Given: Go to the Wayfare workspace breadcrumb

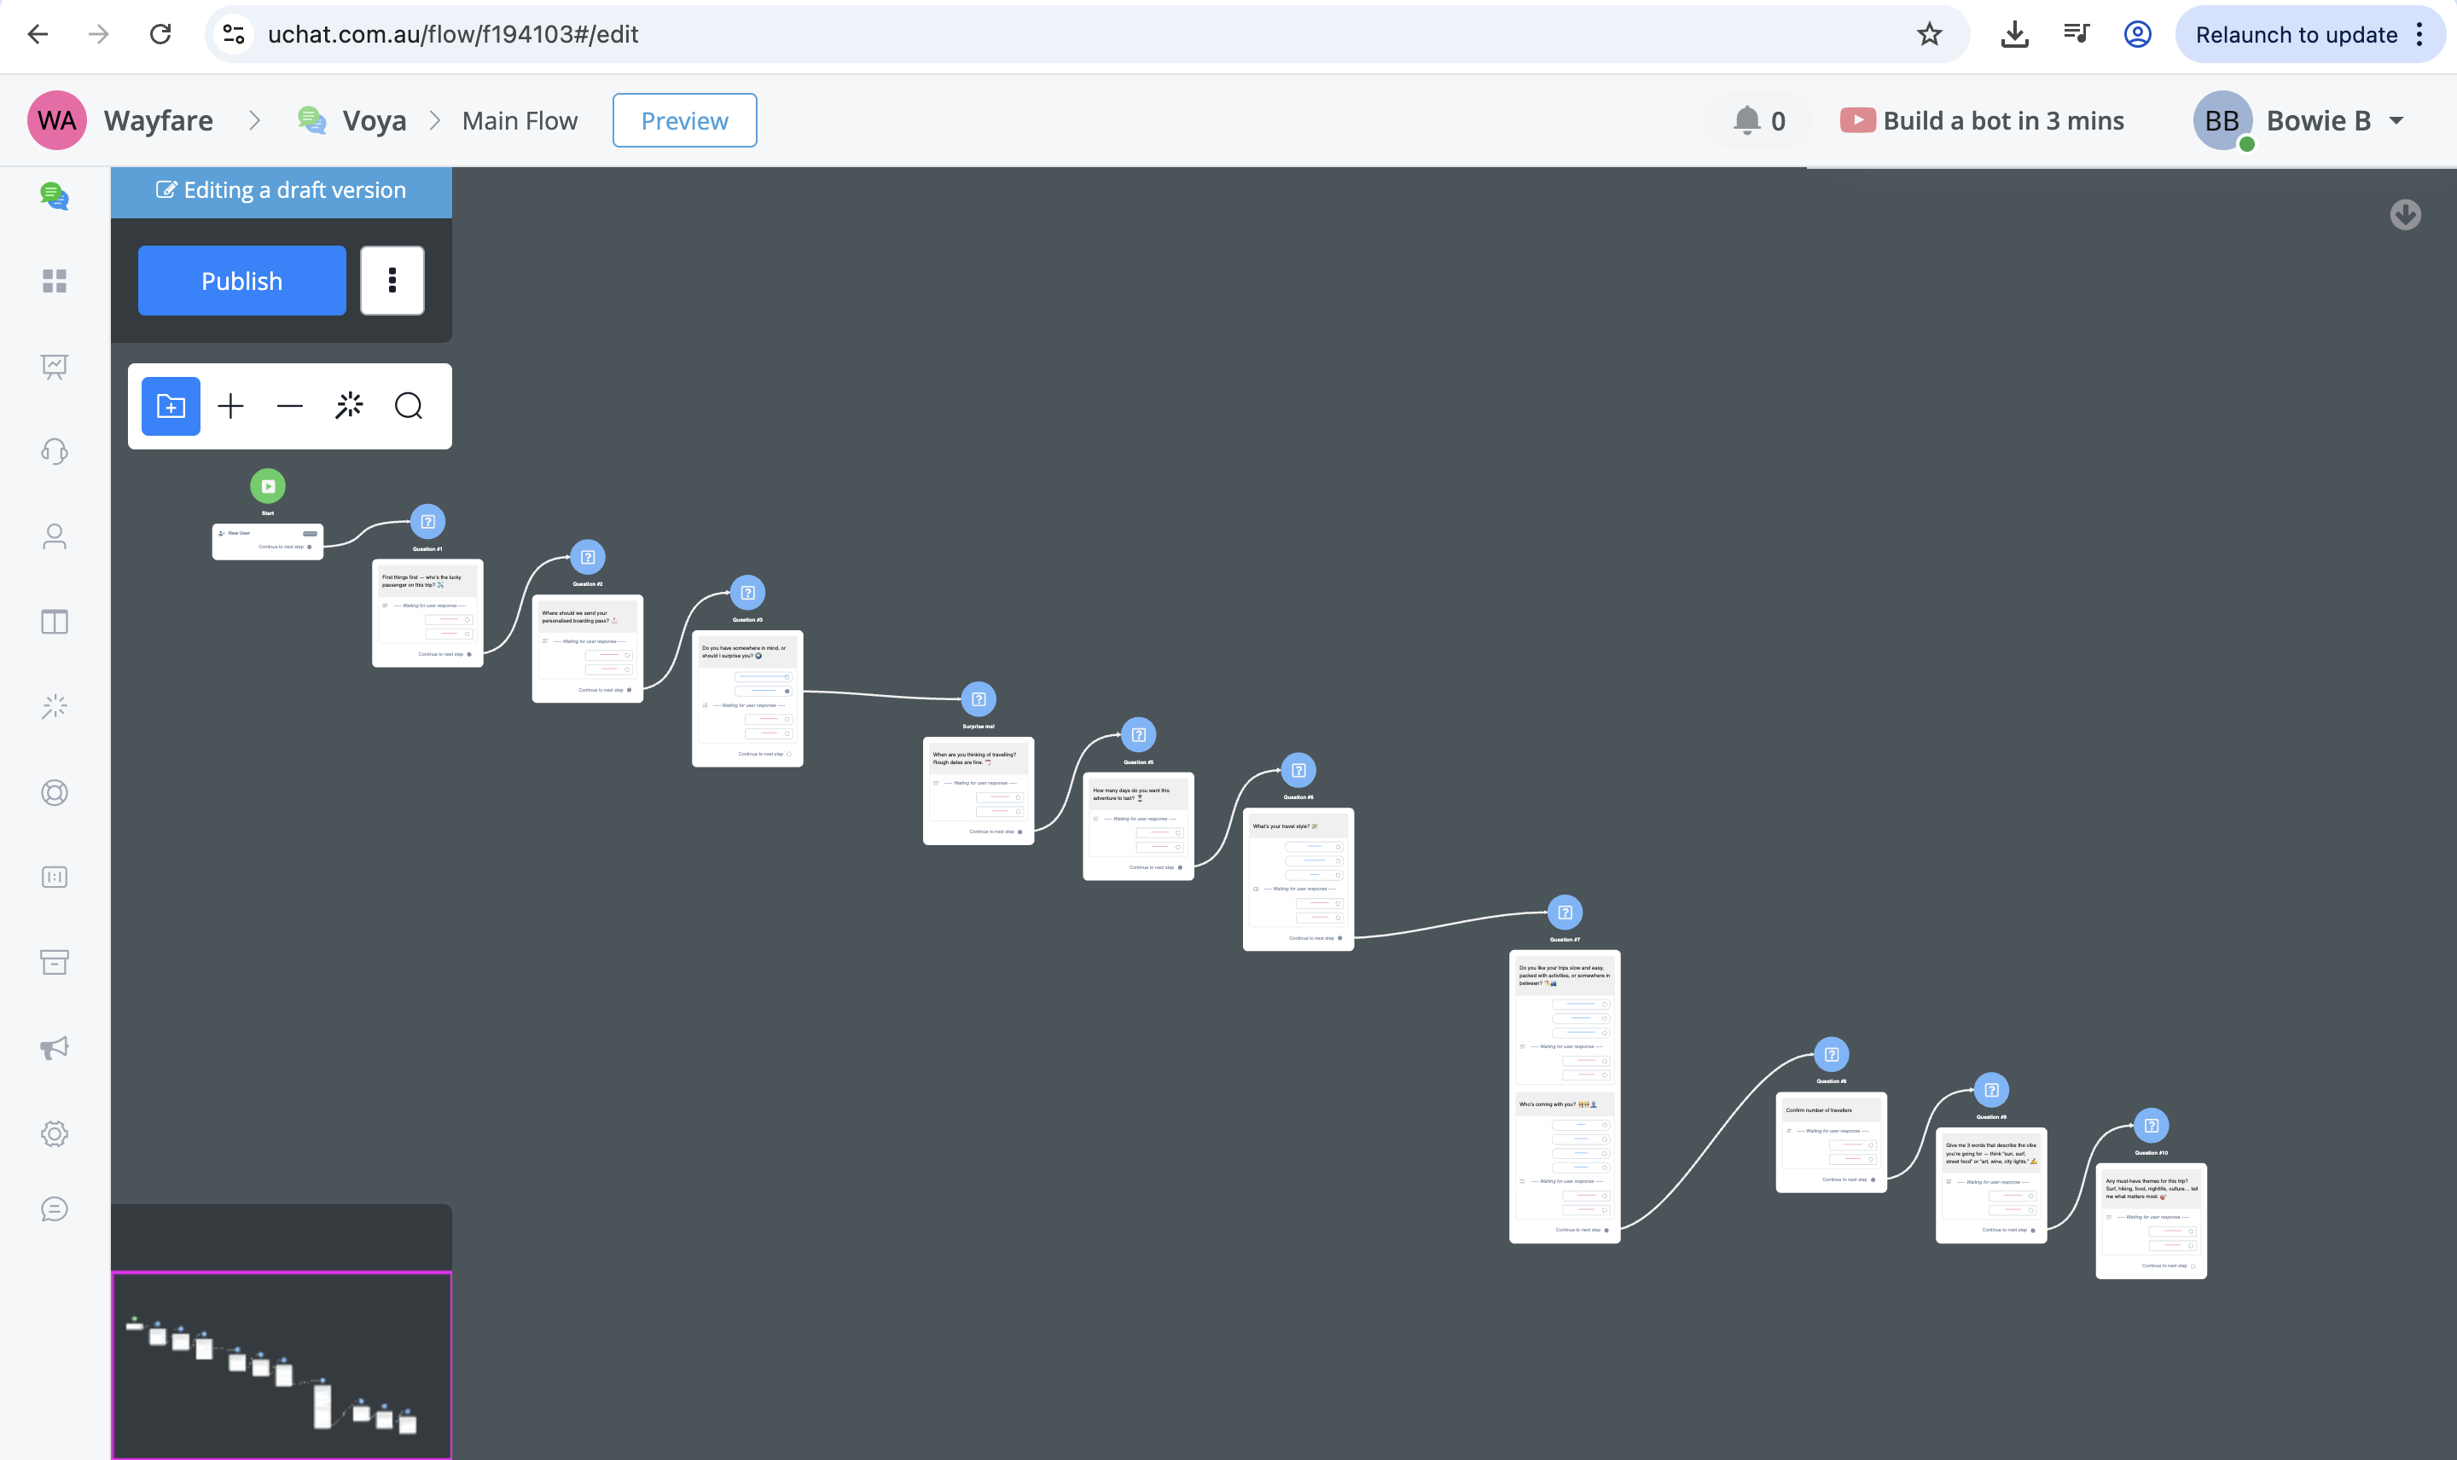Looking at the screenshot, I should (x=159, y=121).
